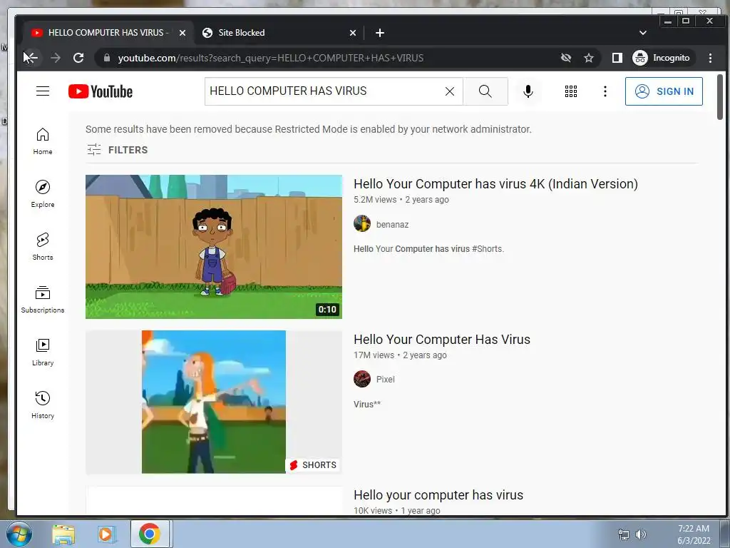Viewport: 730px width, 548px height.
Task: Click the Chrome taskbar button
Action: pos(150,534)
